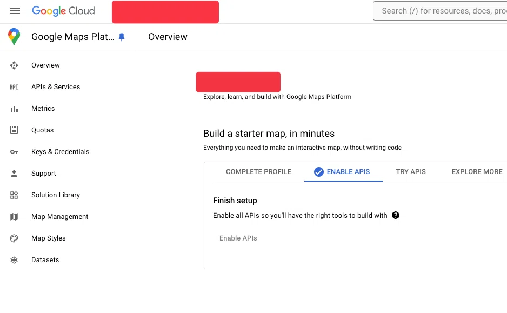Click the Solution Library grid icon
Image resolution: width=507 pixels, height=313 pixels.
[x=14, y=195]
